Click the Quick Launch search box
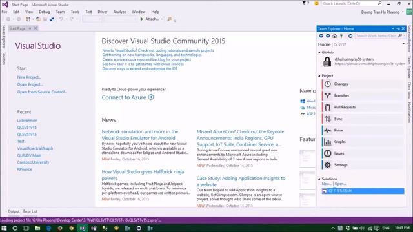Image resolution: width=413 pixels, height=232 pixels. (352, 3)
